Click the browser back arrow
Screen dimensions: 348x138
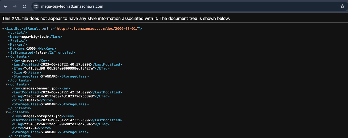(x=5, y=6)
